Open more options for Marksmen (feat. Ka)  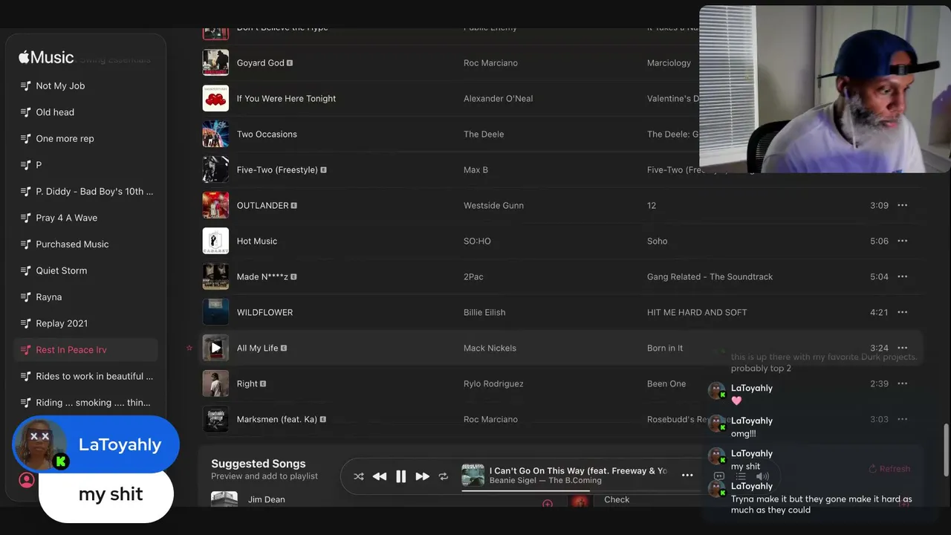[903, 419]
